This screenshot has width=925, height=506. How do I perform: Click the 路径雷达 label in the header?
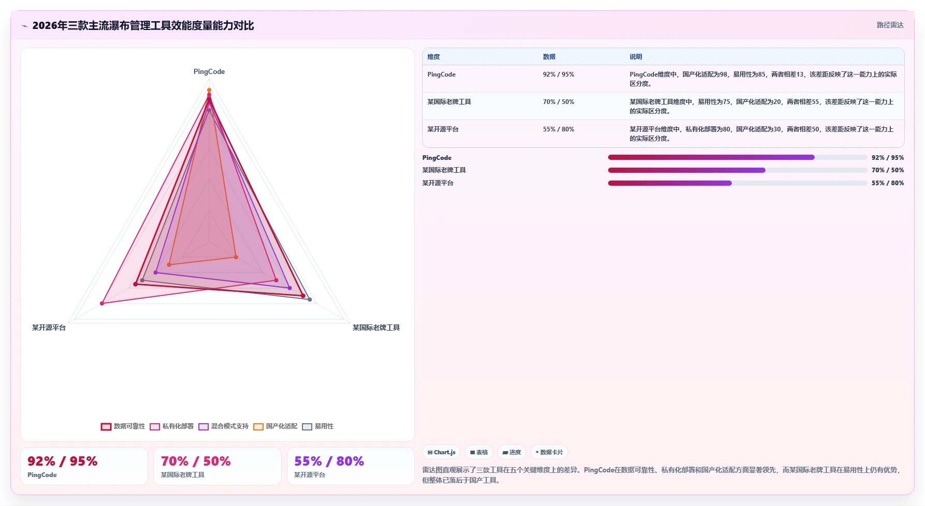pos(890,25)
